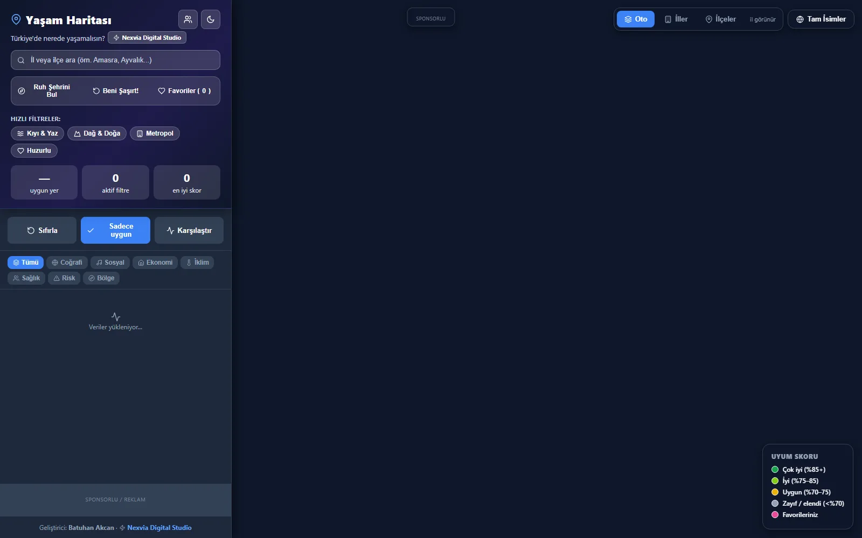The height and width of the screenshot is (538, 862).
Task: Click the magnifier icon in the search box
Action: (x=21, y=60)
